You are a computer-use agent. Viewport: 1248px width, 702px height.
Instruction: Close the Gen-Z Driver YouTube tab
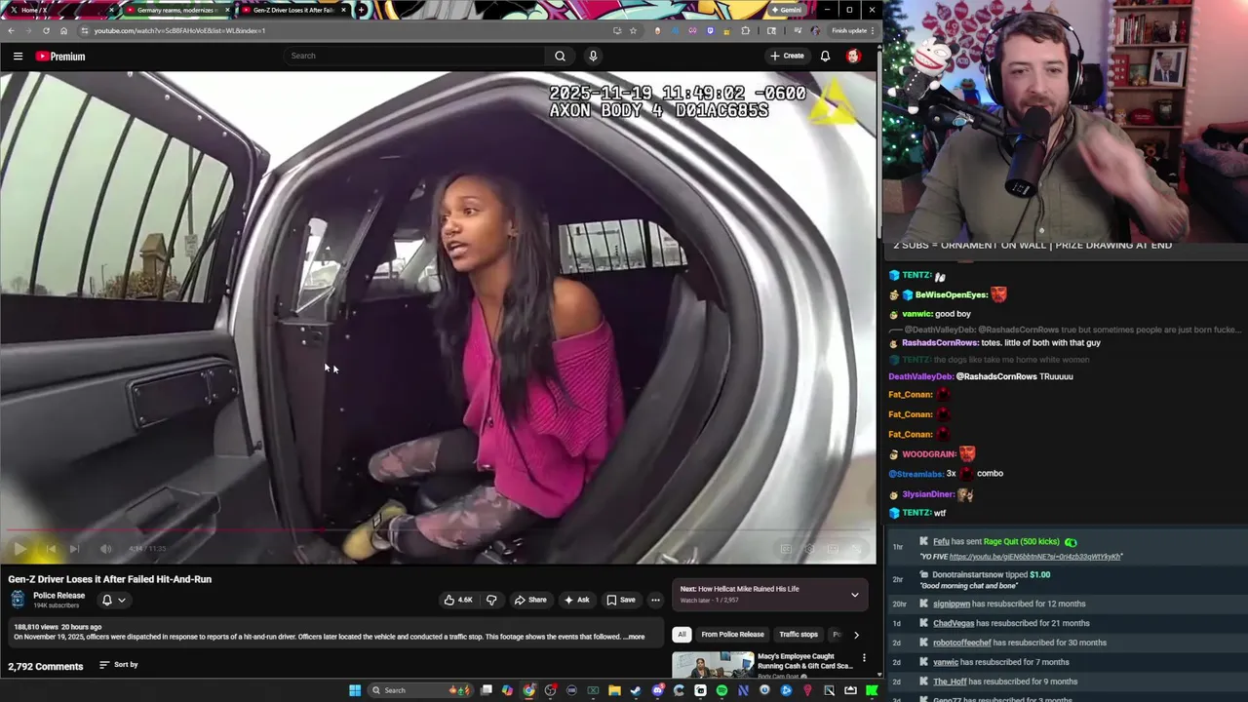pyautogui.click(x=343, y=10)
